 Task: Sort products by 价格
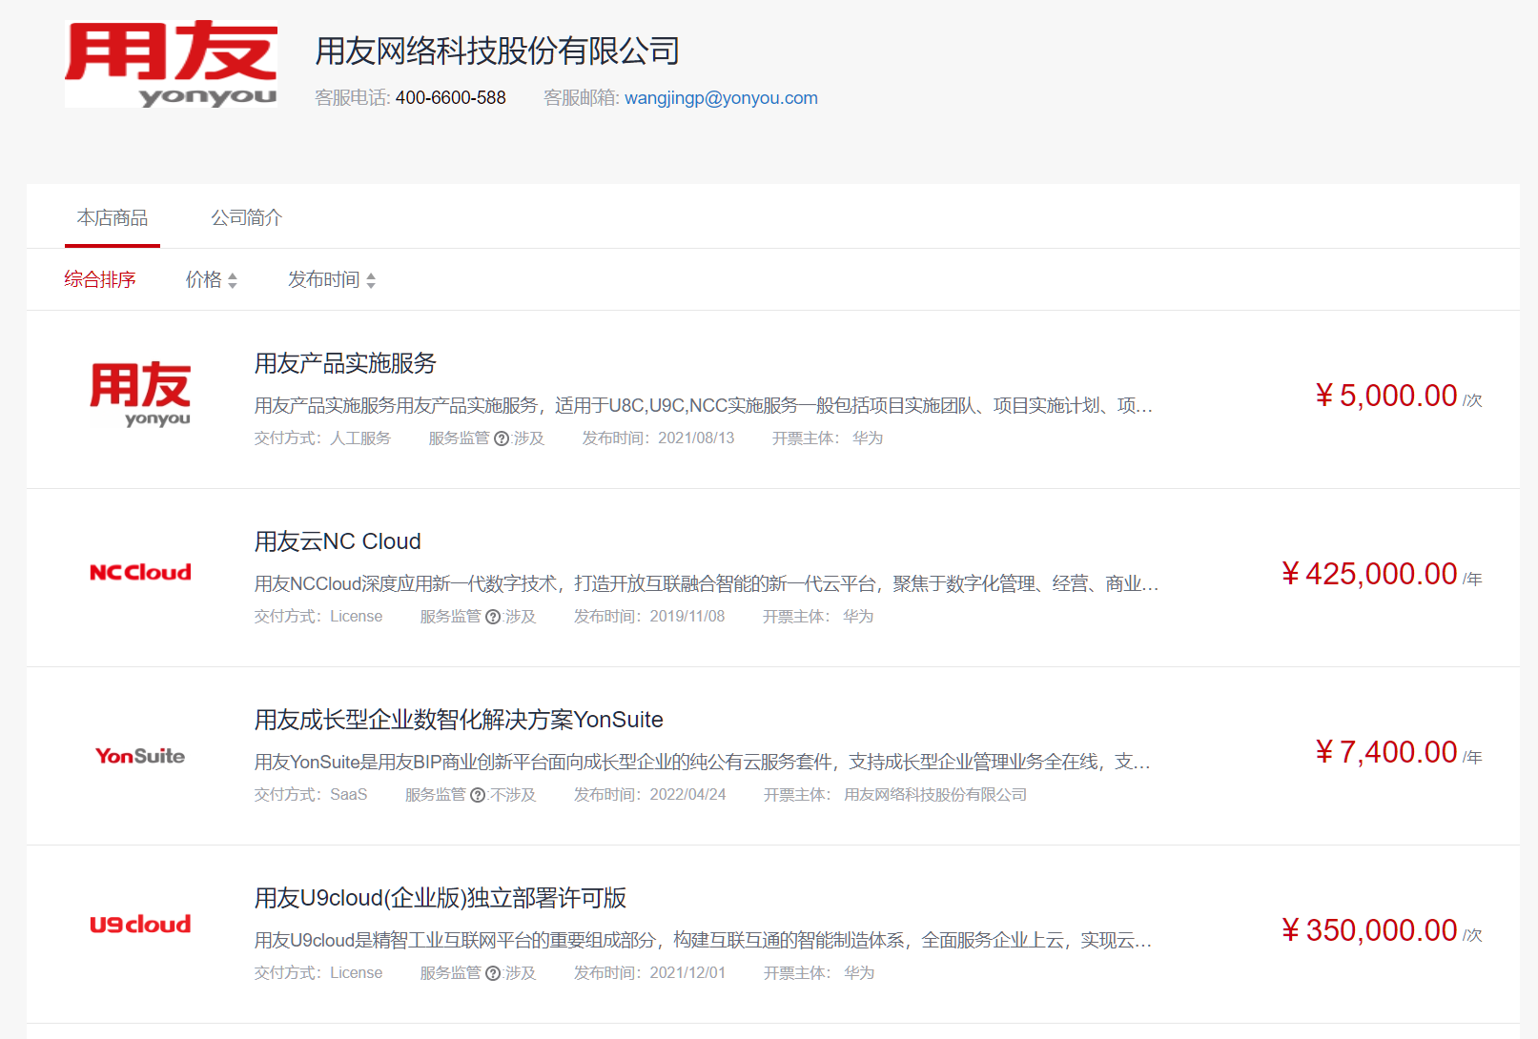(212, 279)
